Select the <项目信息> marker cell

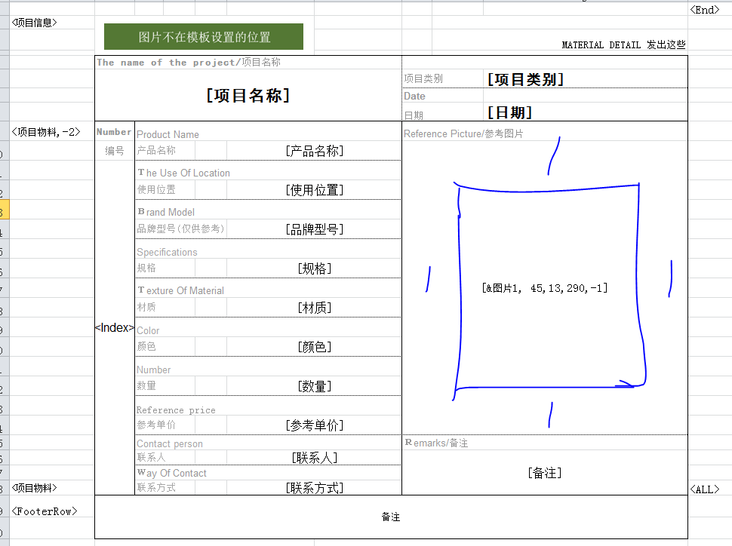click(x=35, y=23)
